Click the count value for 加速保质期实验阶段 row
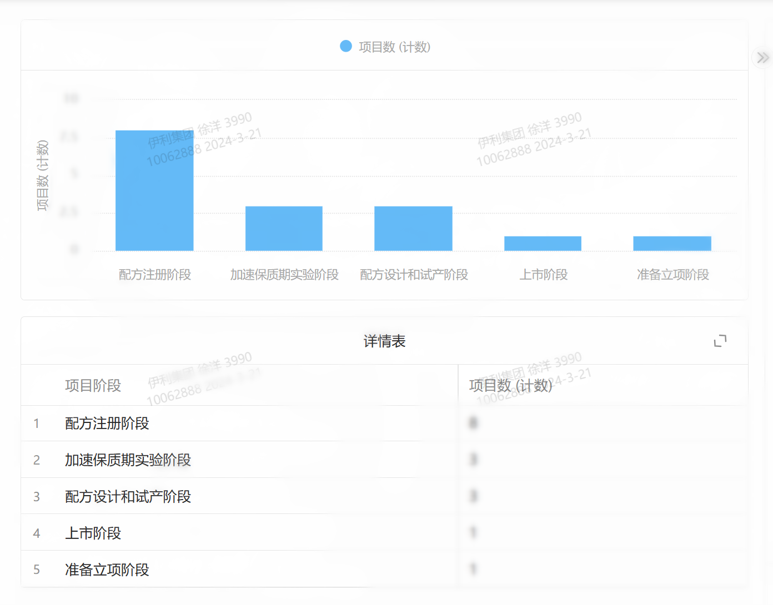773x605 pixels. click(473, 460)
